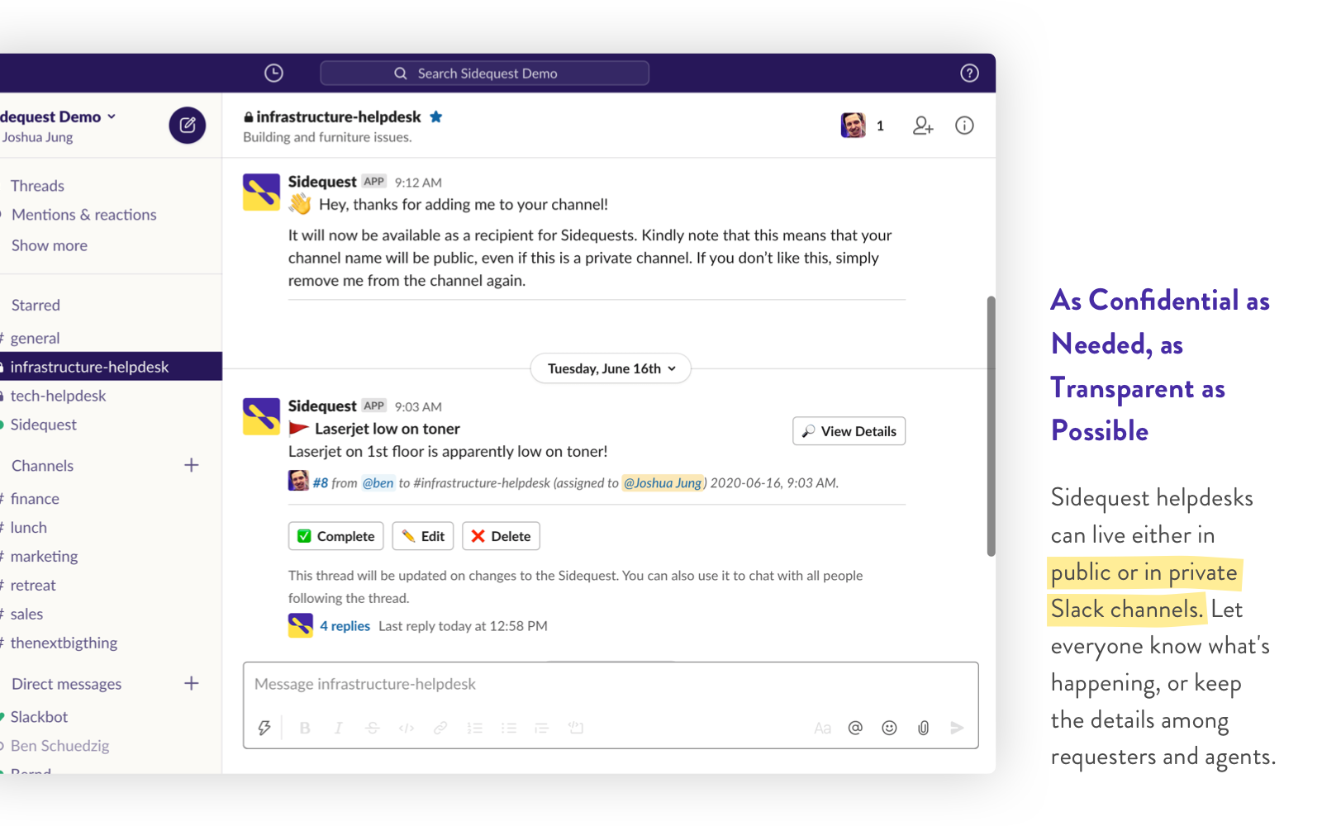Toggle strikethrough formatting in the composer
1322x826 pixels.
(x=372, y=728)
